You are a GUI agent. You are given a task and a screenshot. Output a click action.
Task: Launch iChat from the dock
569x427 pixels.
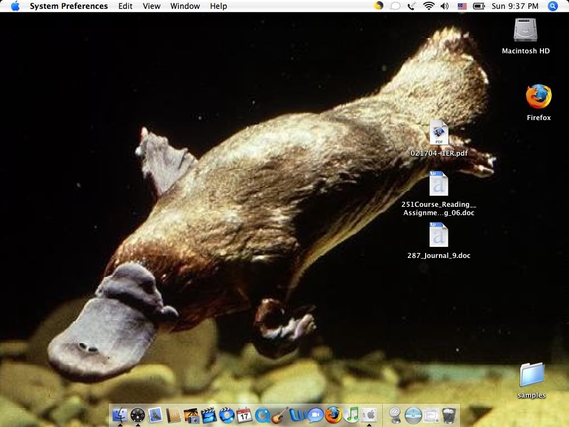[315, 415]
